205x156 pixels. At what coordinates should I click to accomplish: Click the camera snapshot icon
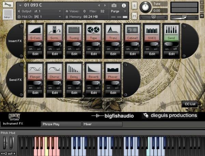coord(114,5)
